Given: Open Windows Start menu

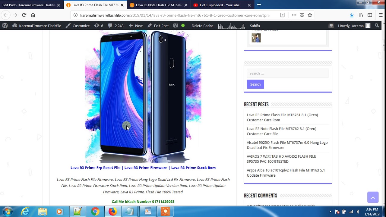Looking at the screenshot, I should pos(7,212).
